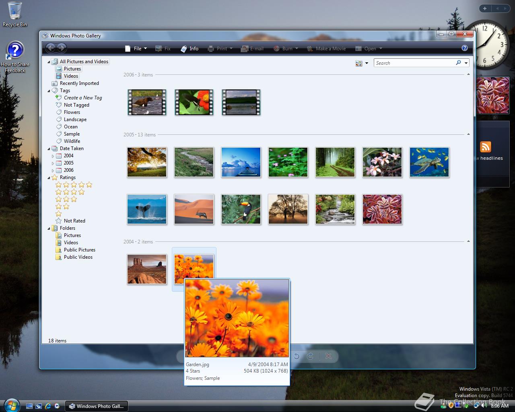Open the Open menu in toolbar
Screen dimensions: 515x412
pyautogui.click(x=369, y=48)
